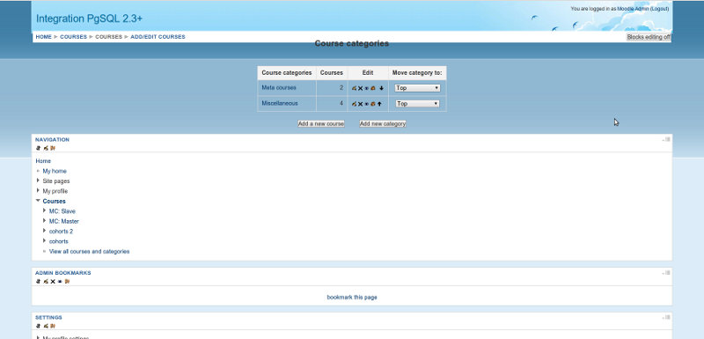This screenshot has height=339, width=704.
Task: Expand MC: Master course node
Action: [45, 220]
